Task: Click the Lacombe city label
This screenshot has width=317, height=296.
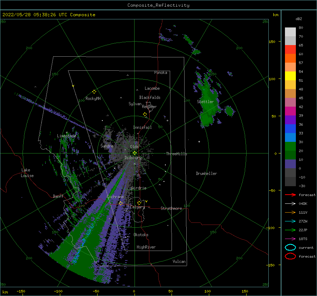Action: pyautogui.click(x=152, y=88)
